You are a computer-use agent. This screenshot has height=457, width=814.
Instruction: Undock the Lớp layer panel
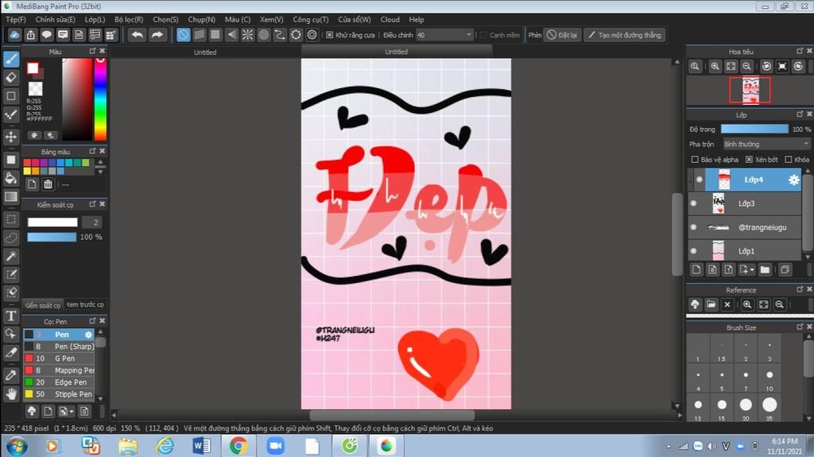800,114
